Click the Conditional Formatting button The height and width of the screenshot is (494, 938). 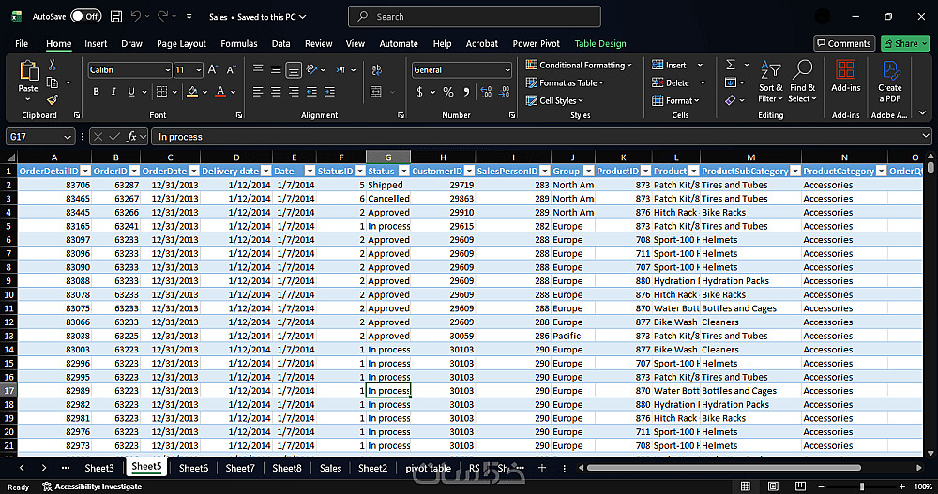click(581, 65)
